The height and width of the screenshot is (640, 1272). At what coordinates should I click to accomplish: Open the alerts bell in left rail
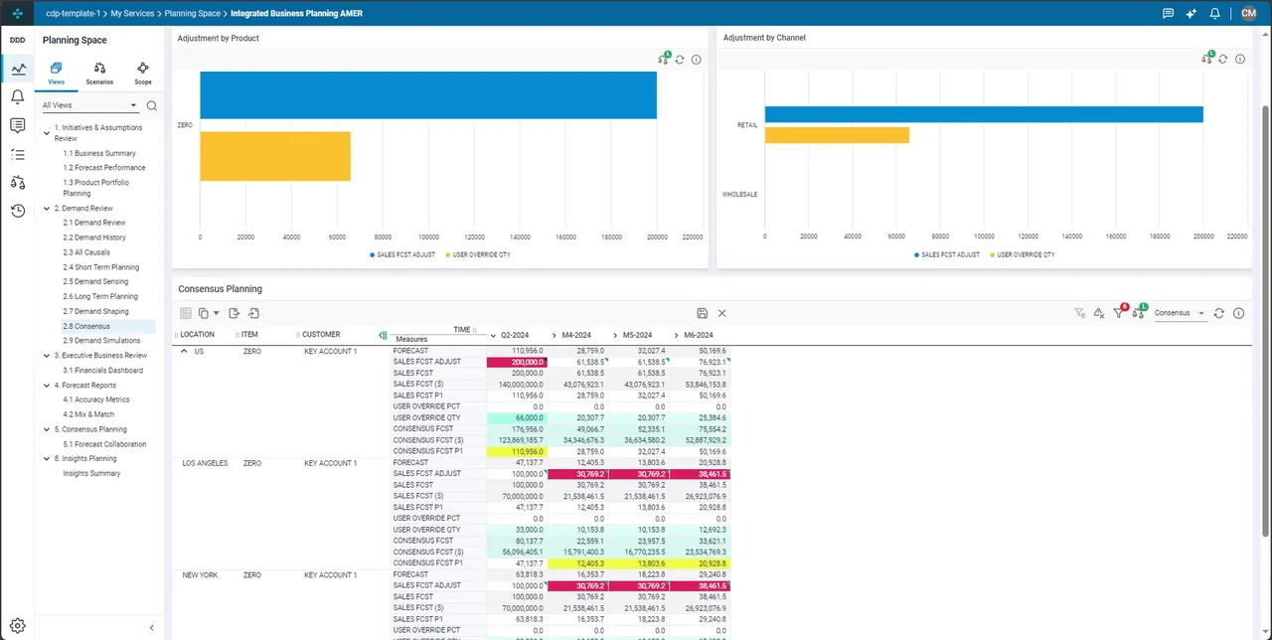(17, 97)
